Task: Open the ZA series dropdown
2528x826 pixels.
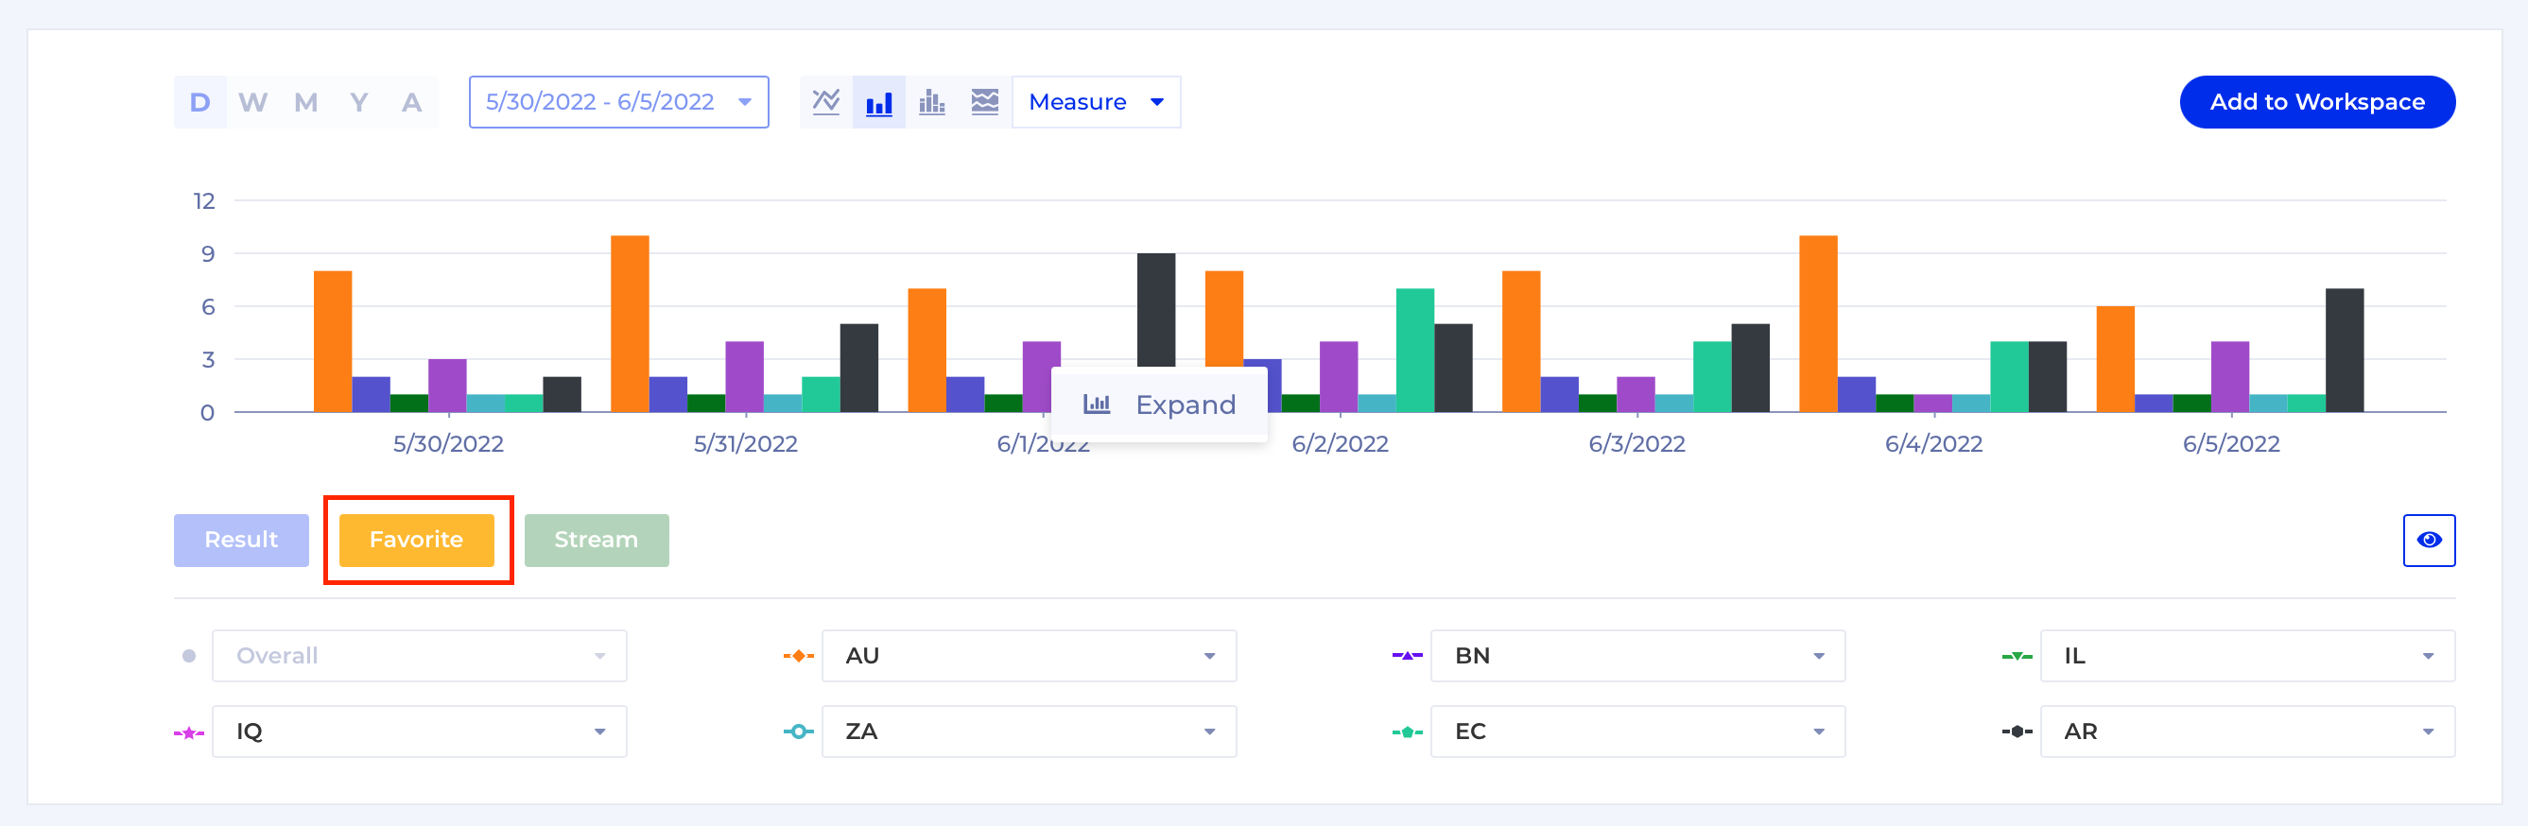Action: tap(1030, 731)
